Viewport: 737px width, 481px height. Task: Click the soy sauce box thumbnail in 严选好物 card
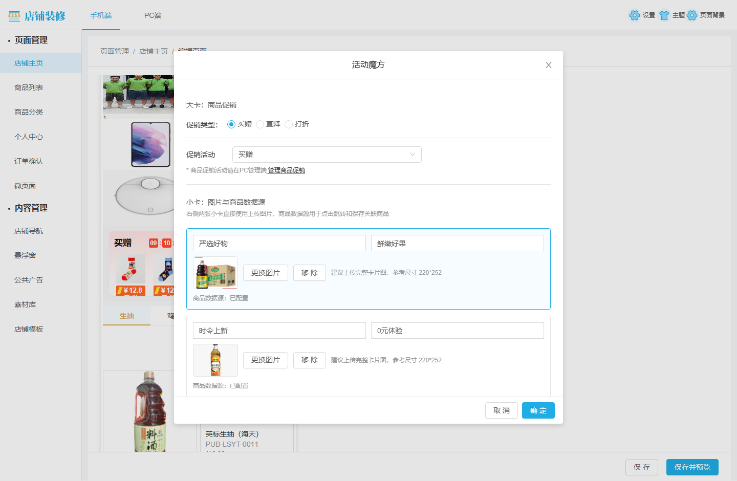tap(215, 273)
